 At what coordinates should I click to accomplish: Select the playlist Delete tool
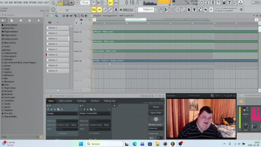[x=64, y=16]
